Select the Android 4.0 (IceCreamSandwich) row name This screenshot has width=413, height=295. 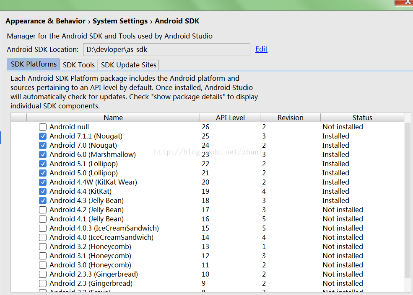101,237
